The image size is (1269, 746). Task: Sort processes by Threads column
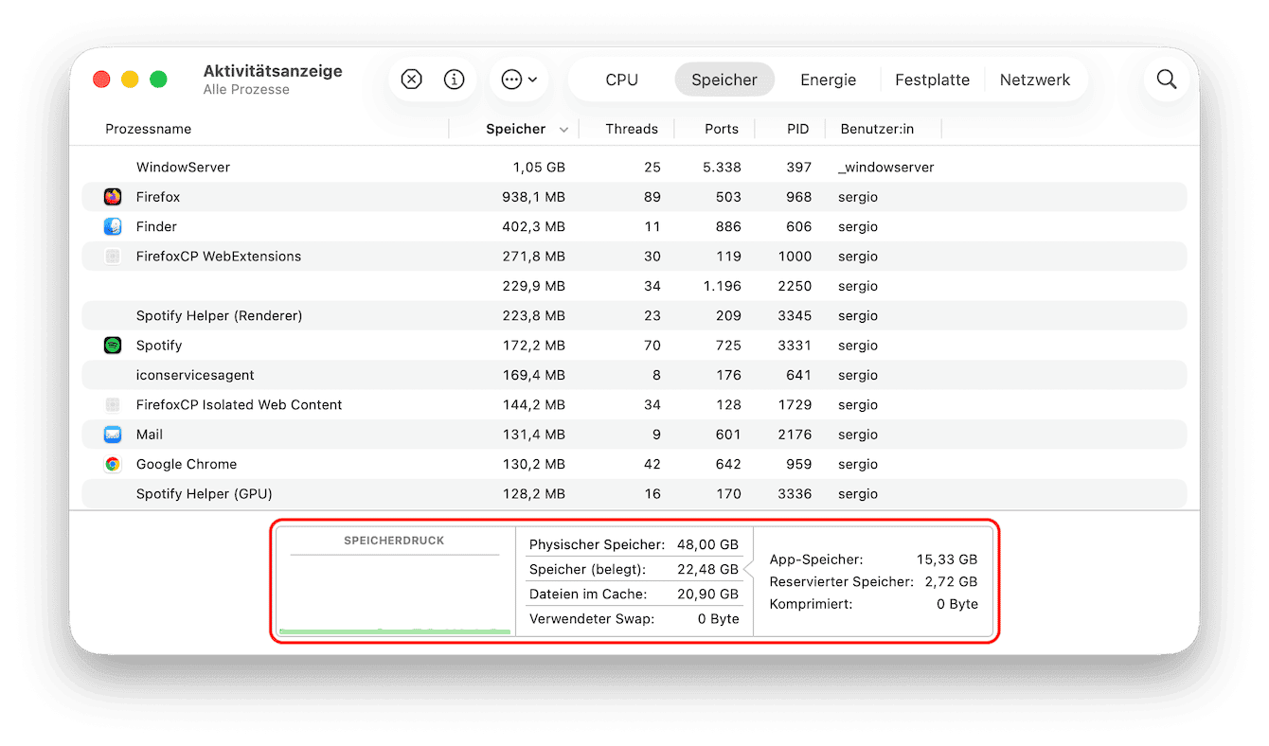pos(631,129)
